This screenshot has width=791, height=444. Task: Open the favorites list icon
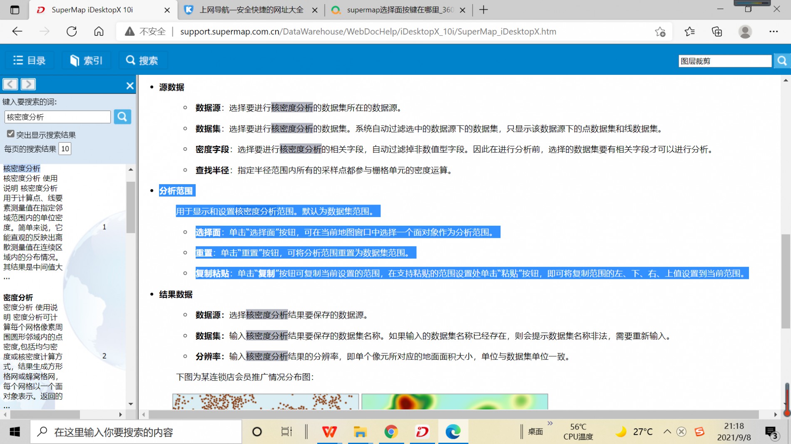[689, 32]
